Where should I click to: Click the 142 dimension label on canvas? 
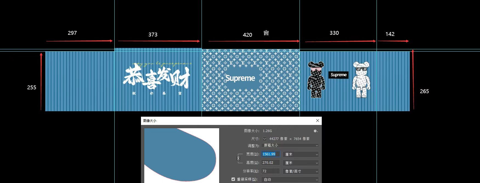click(390, 34)
